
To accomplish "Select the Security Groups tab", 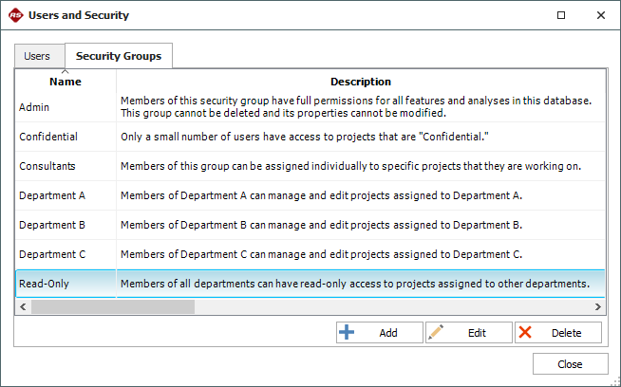I will click(x=118, y=56).
